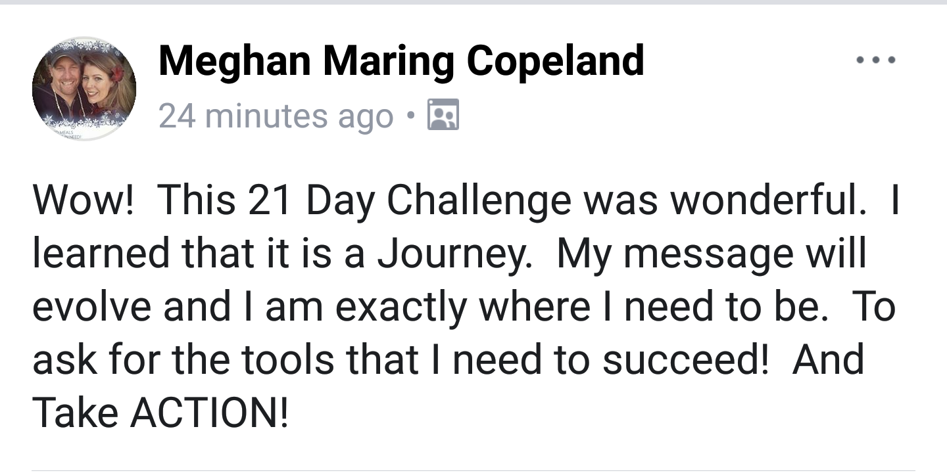The width and height of the screenshot is (947, 475).
Task: Open the Meghan Maring Copeland name link
Action: [x=401, y=62]
